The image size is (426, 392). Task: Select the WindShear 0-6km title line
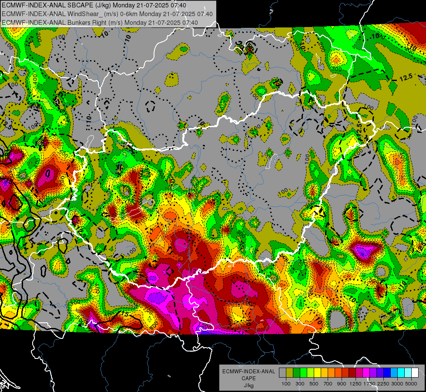[107, 14]
